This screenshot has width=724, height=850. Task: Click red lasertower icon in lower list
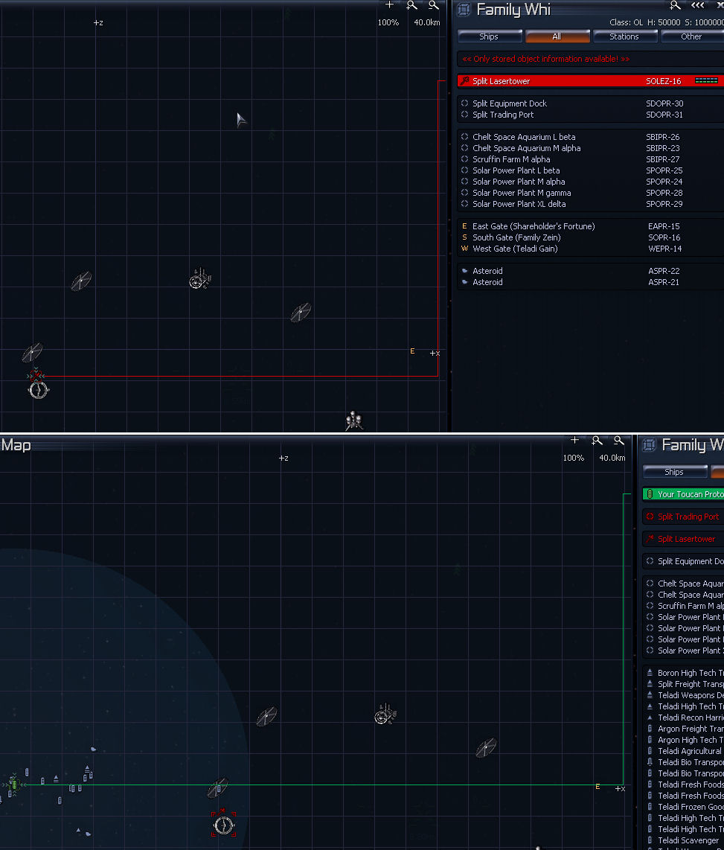tap(650, 539)
